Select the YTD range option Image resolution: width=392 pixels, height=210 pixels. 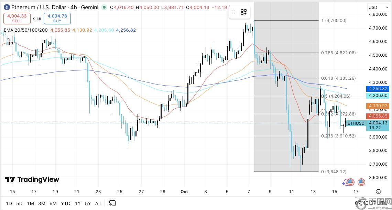pyautogui.click(x=66, y=203)
